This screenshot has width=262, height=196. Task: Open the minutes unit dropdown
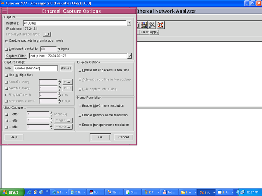(63, 127)
